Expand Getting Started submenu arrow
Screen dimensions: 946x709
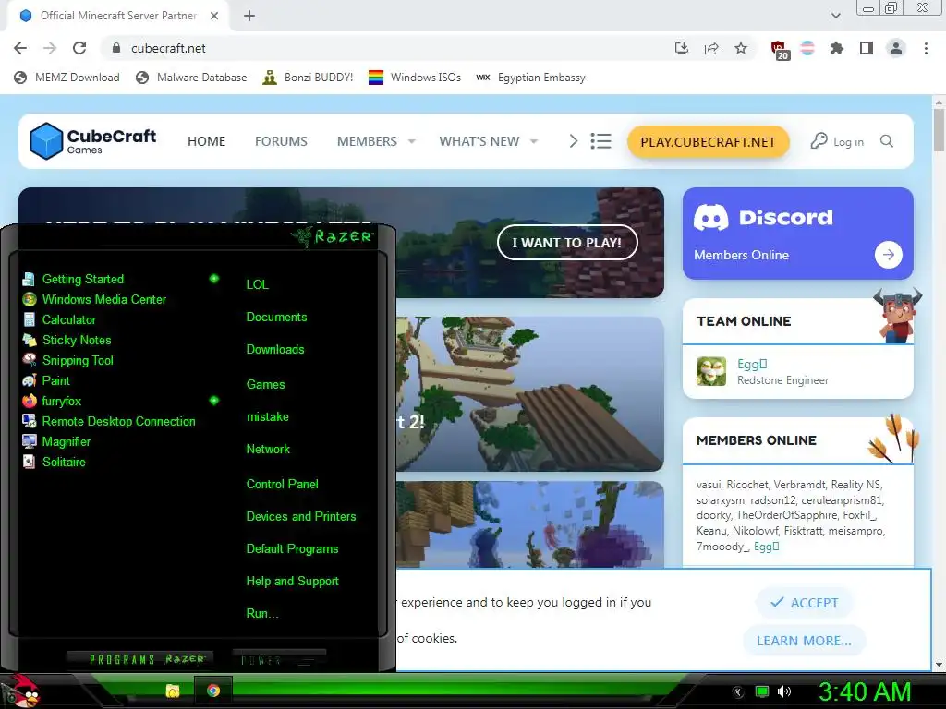213,279
